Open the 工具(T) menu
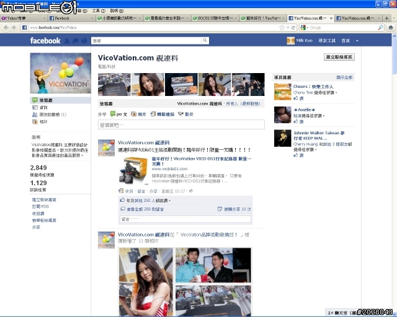Image resolution: width=397 pixels, height=317 pixels. pyautogui.click(x=99, y=11)
